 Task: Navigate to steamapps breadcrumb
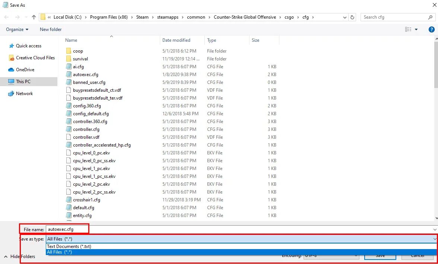pyautogui.click(x=167, y=17)
